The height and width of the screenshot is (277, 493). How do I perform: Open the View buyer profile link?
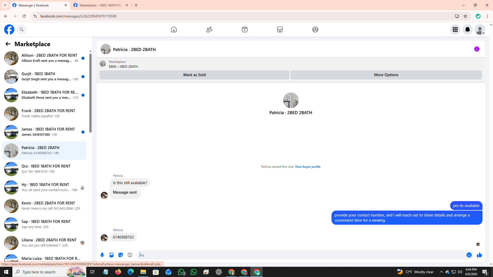pos(308,167)
